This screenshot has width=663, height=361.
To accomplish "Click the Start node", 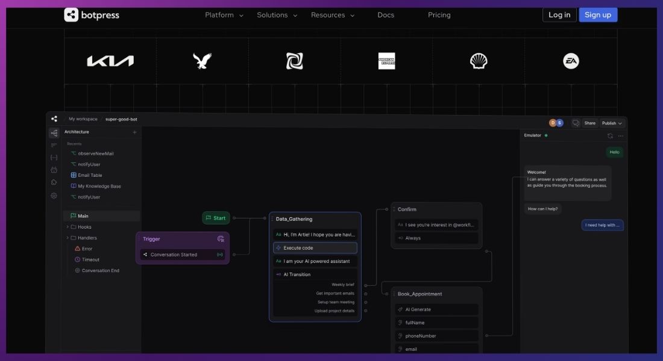I will [x=216, y=218].
